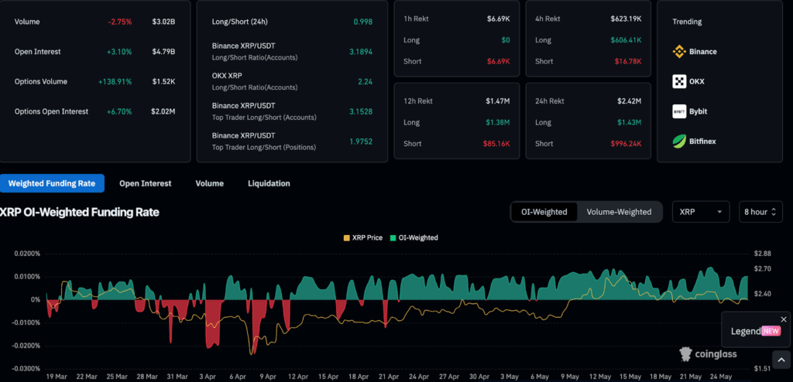
Task: Click the Bybit logo icon in Trending
Action: click(x=679, y=111)
